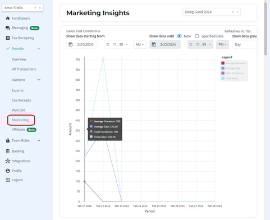Screen dimensions: 270x220
Task: Select the Specified Date radio button
Action: (197, 36)
